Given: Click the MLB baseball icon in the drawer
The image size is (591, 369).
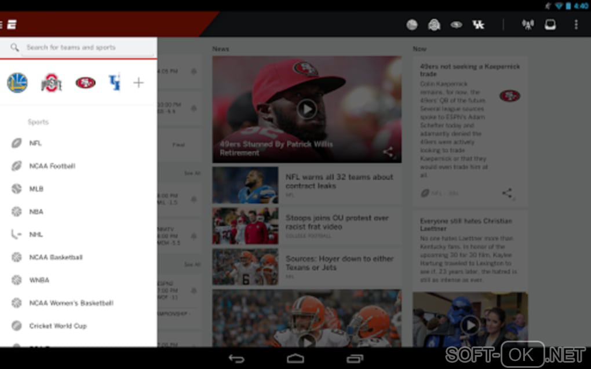Looking at the screenshot, I should [x=16, y=189].
